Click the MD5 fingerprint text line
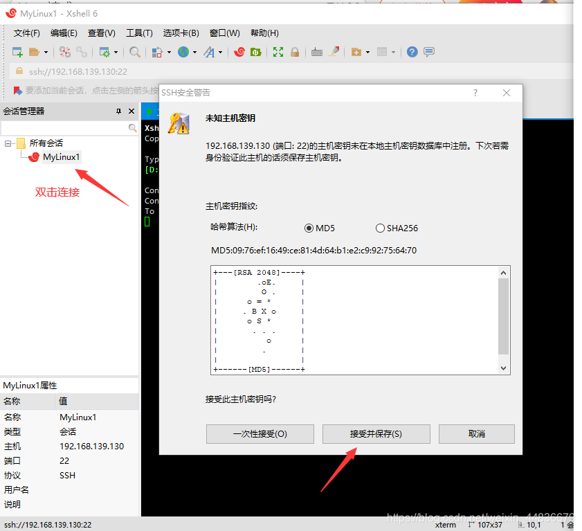This screenshot has width=582, height=531. pyautogui.click(x=313, y=251)
